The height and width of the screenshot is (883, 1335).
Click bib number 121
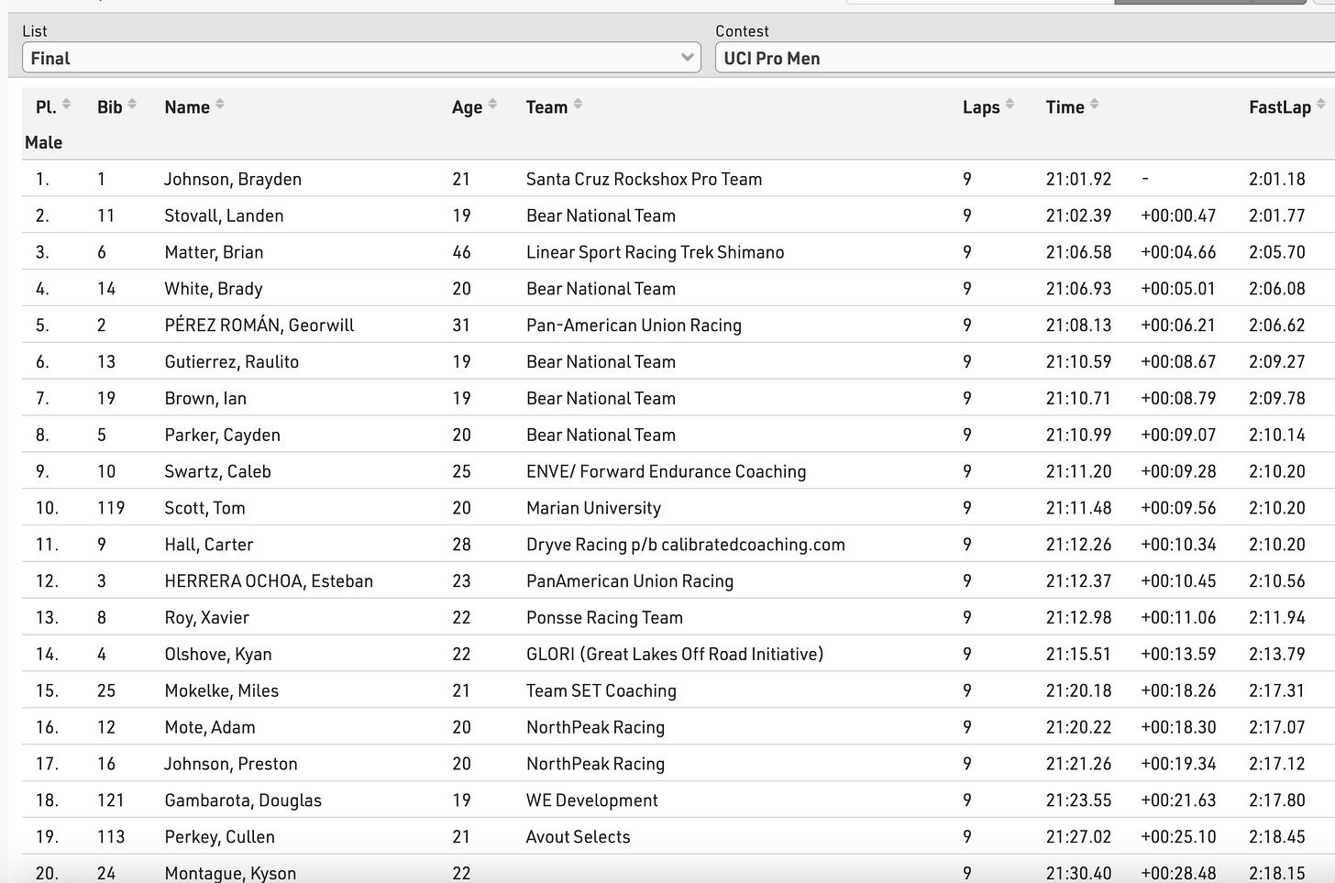[x=111, y=801]
